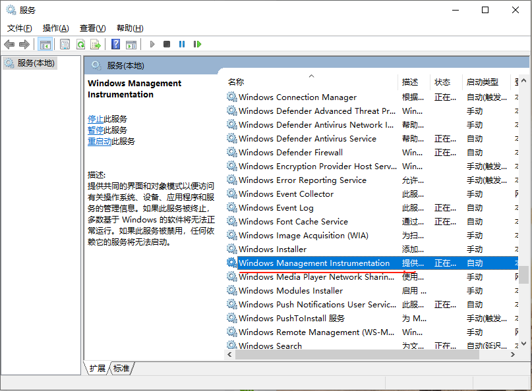This screenshot has height=391, width=532.
Task: Maximize the 服务 window
Action: coord(485,10)
